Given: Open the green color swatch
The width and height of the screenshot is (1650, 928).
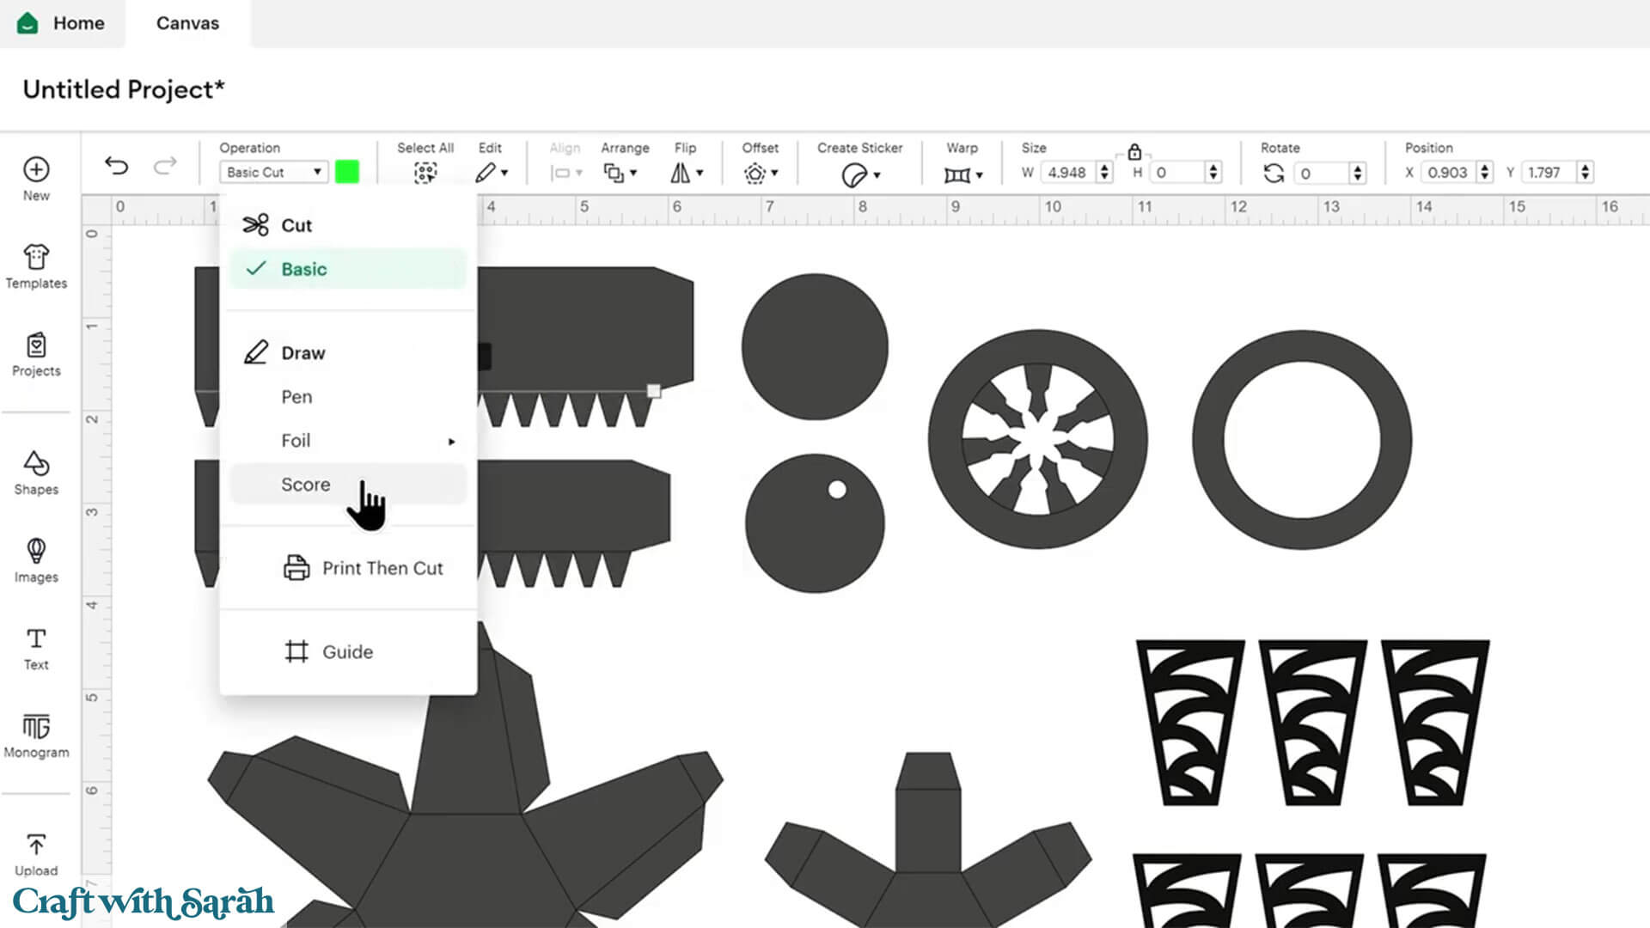Looking at the screenshot, I should [347, 172].
